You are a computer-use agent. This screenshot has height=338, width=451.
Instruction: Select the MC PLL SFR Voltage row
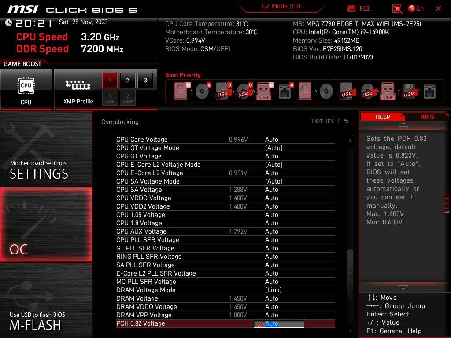point(225,282)
